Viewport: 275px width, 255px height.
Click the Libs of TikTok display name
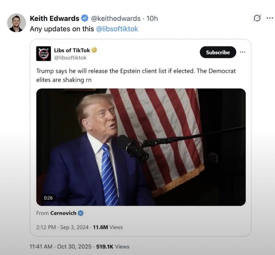[72, 50]
